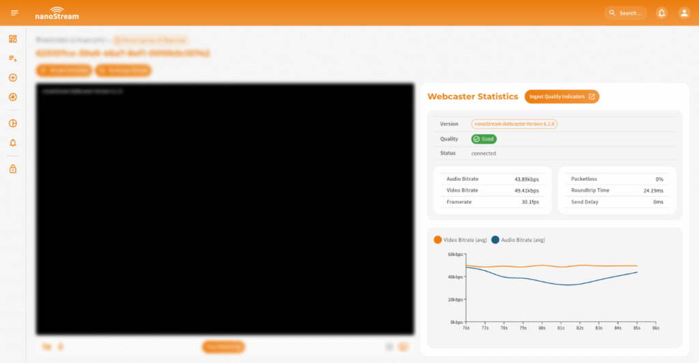Open the streams playlist icon in the sidebar

13,58
